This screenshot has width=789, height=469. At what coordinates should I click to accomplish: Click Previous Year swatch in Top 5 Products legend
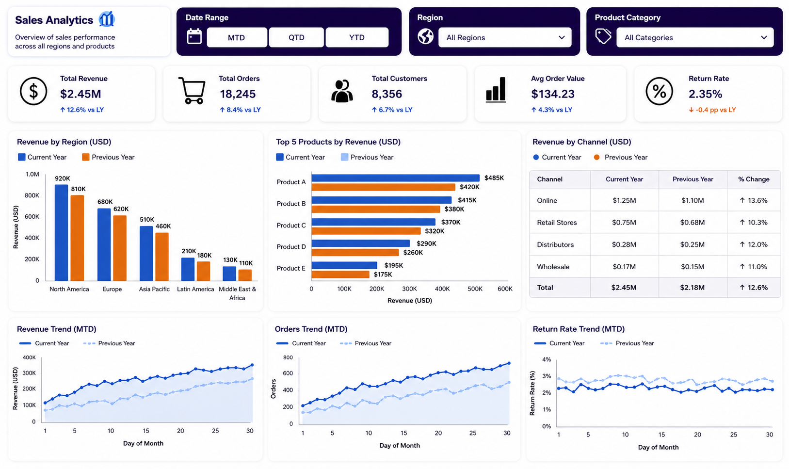(344, 157)
